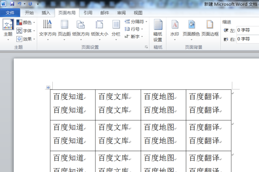
Task: Open the 分隔符 breaks dropdown
Action: pos(136,21)
